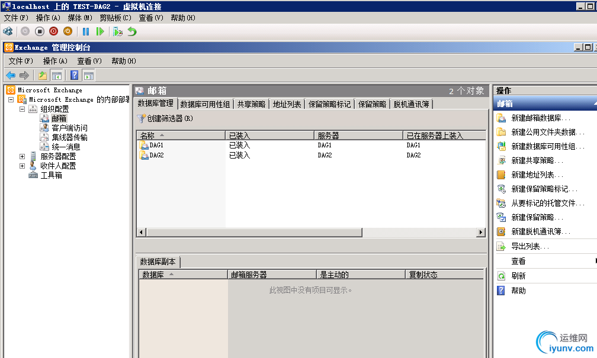Pause the virtual machine
The height and width of the screenshot is (358, 597).
(86, 31)
